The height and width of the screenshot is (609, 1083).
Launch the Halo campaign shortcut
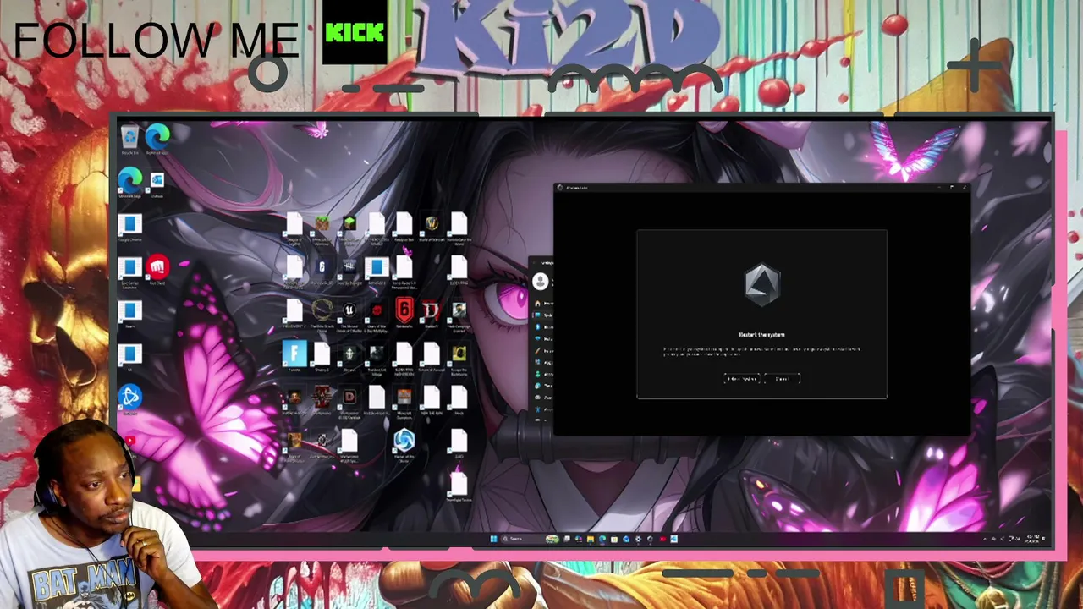click(458, 315)
